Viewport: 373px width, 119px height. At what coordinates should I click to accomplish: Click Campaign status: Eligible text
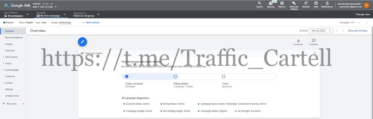point(214,111)
